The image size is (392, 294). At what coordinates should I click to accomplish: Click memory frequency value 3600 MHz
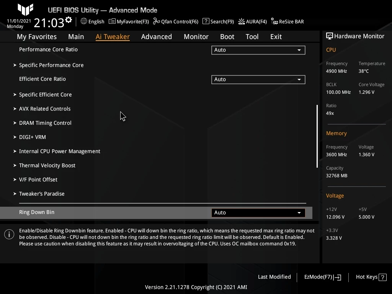coord(336,155)
